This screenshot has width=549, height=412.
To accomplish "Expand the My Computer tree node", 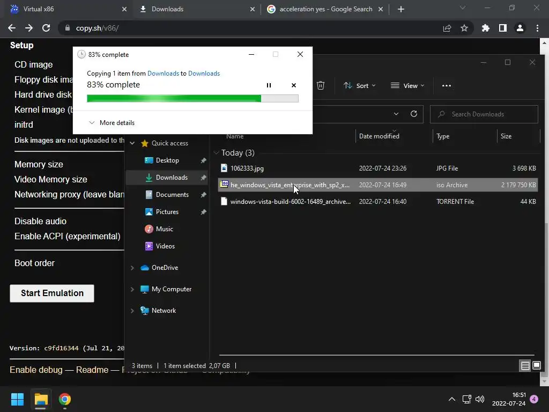I will click(132, 289).
